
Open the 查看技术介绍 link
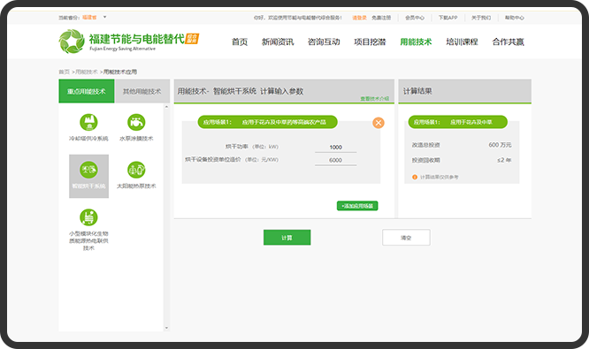(x=374, y=99)
